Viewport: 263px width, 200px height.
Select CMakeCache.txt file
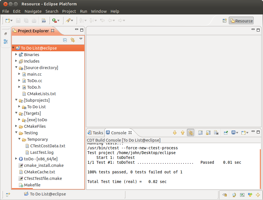coord(39,172)
